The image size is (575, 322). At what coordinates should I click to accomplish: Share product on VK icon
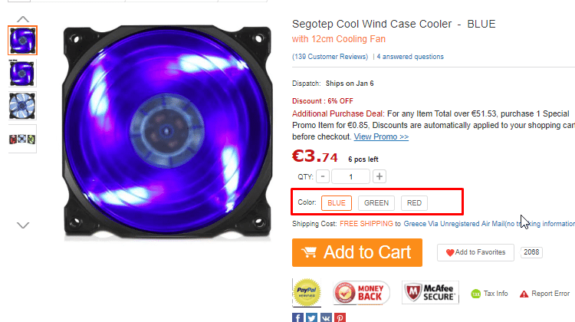(x=326, y=317)
